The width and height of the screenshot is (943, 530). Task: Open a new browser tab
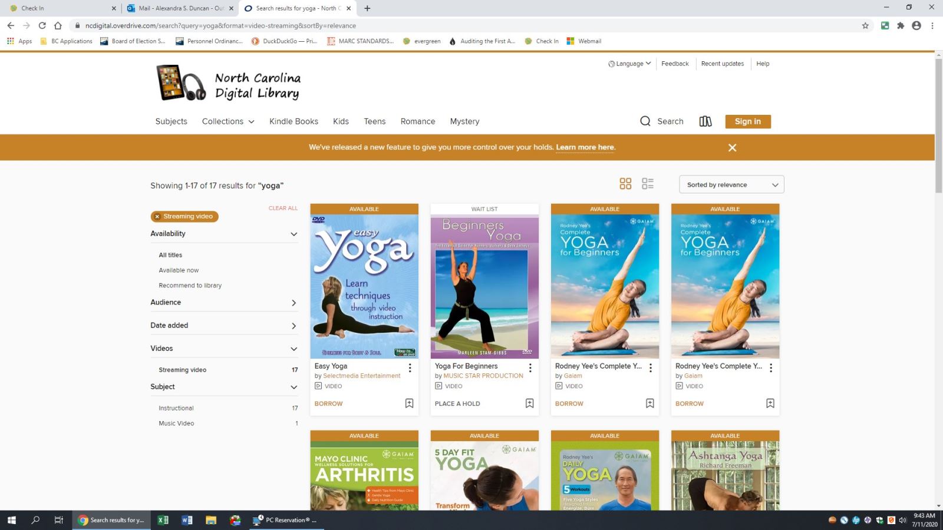click(367, 8)
